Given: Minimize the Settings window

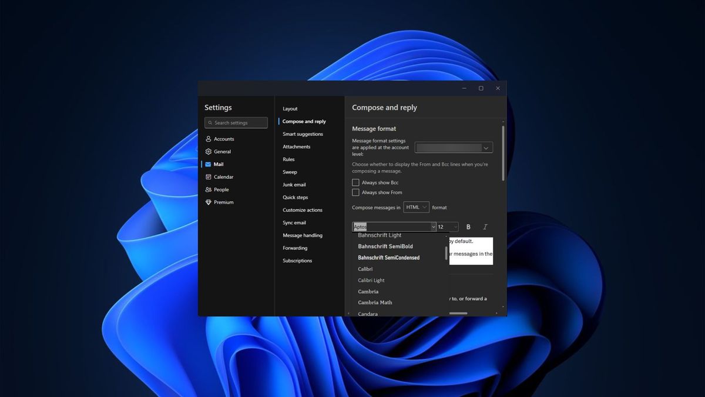Looking at the screenshot, I should [464, 88].
